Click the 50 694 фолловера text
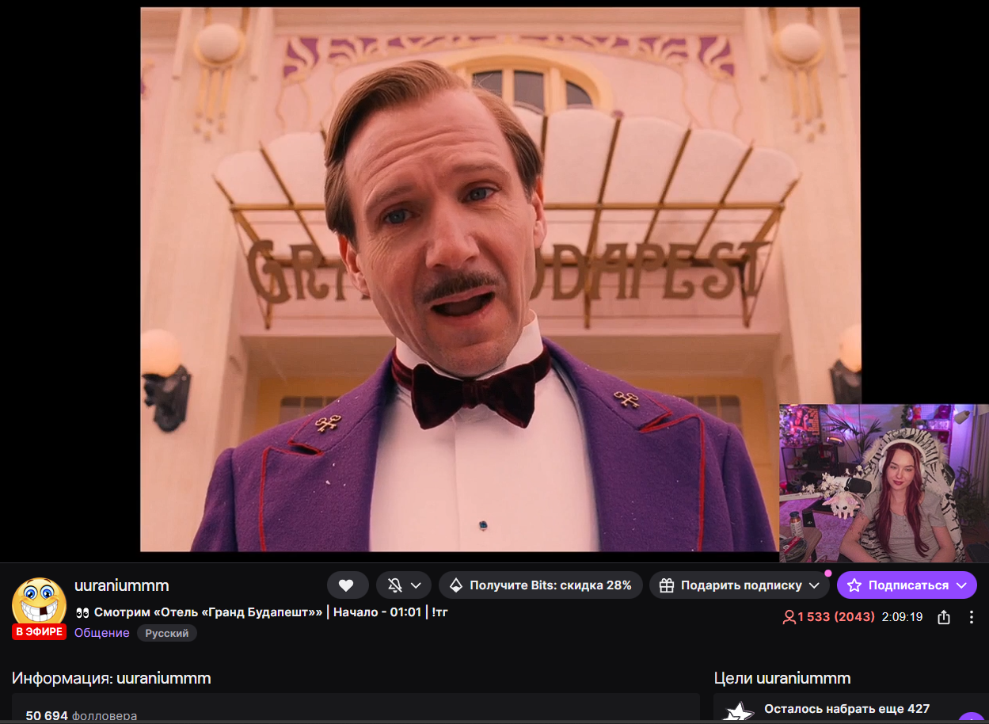The width and height of the screenshot is (989, 724). click(81, 715)
